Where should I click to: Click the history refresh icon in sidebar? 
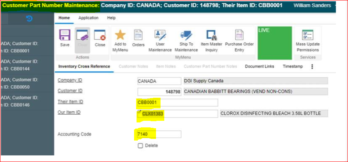[29, 19]
